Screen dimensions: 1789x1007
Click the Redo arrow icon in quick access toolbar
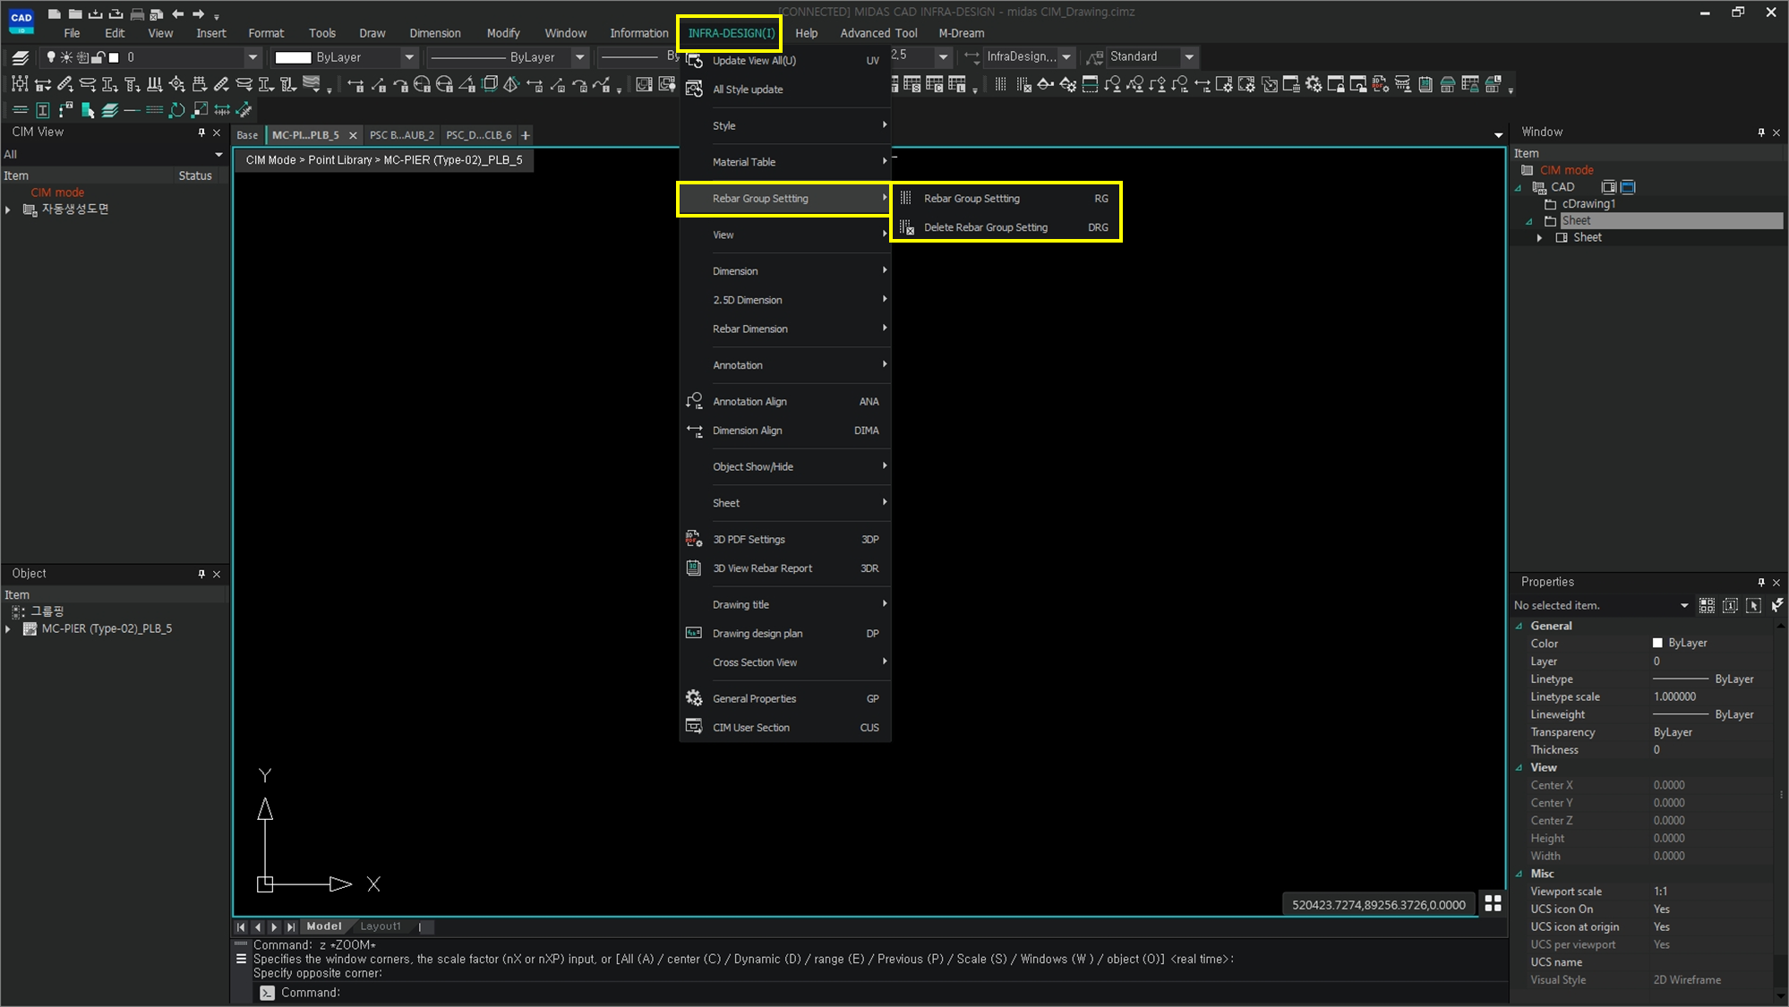click(x=198, y=13)
